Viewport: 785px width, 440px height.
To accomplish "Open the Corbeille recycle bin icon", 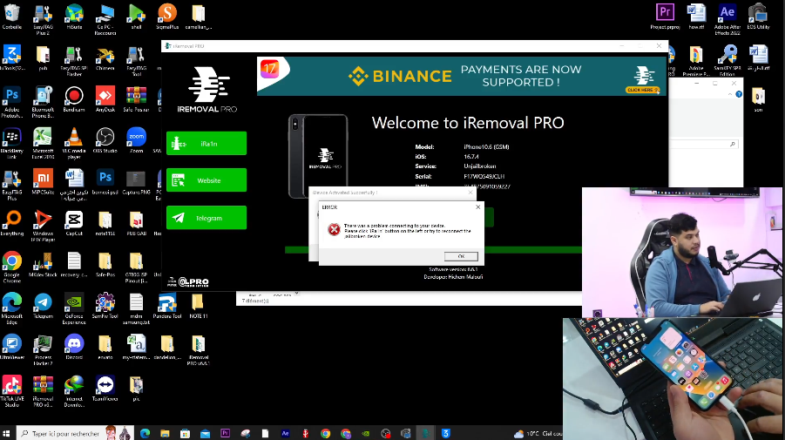I will click(x=11, y=17).
